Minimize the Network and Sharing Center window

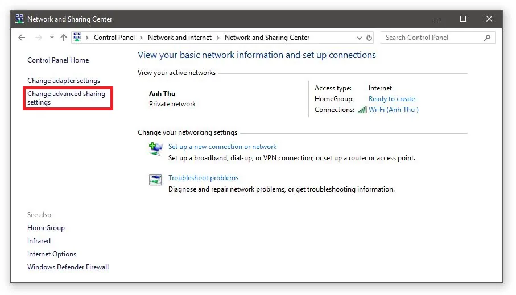pos(437,19)
